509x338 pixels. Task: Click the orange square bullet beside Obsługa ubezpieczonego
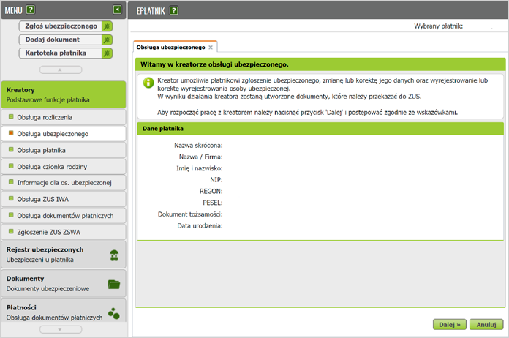(11, 133)
